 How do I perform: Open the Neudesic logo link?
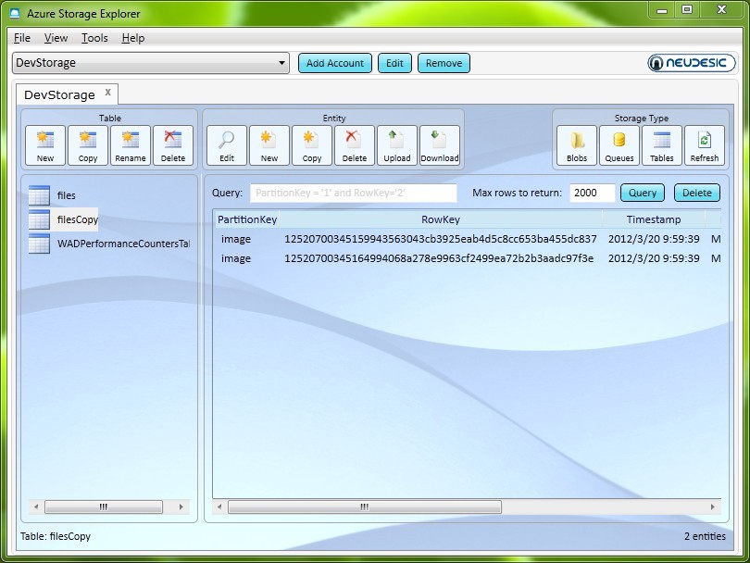pos(691,63)
